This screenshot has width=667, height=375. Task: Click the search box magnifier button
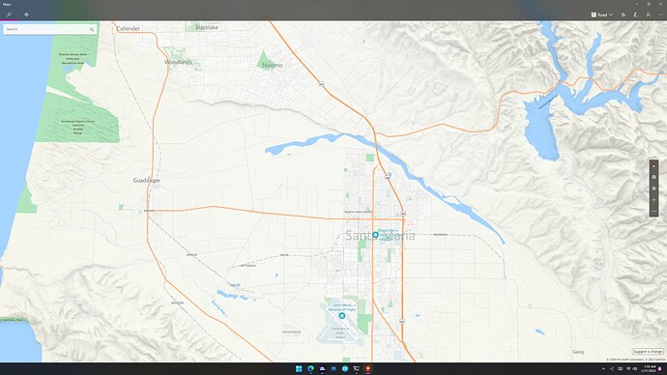(x=92, y=29)
